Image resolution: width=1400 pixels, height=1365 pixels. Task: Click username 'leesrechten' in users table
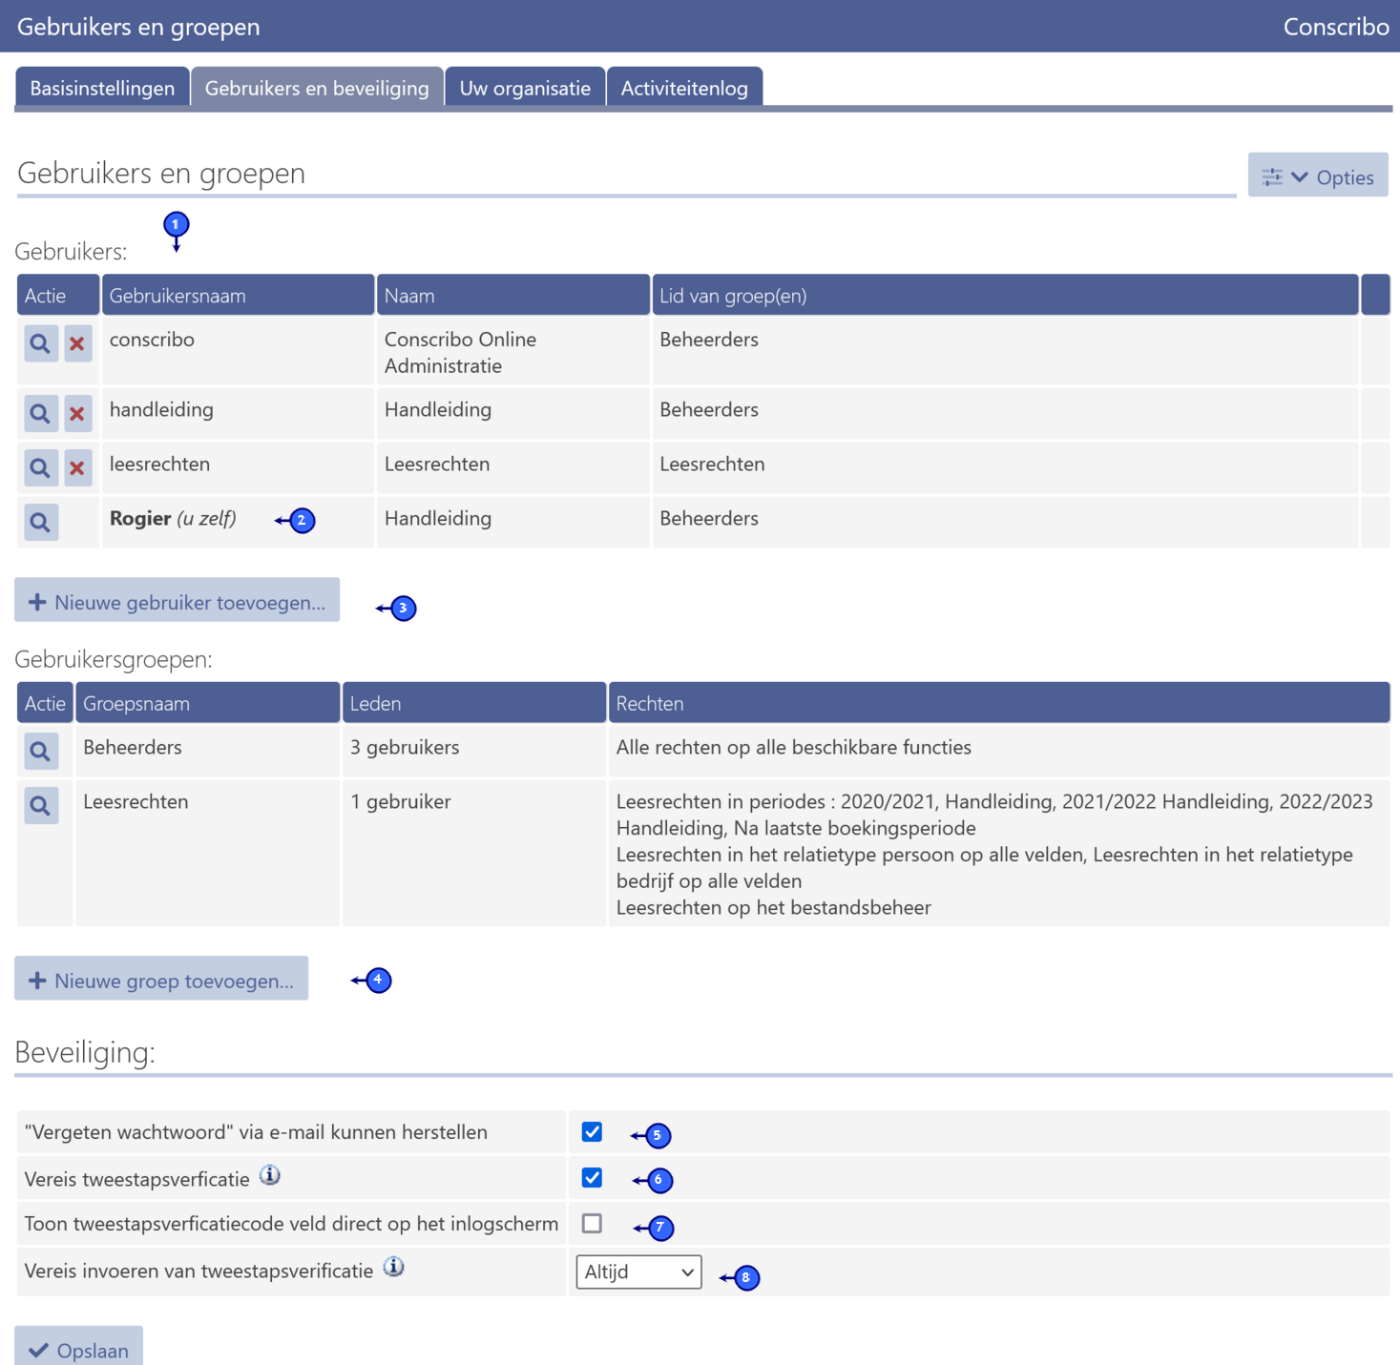pos(159,465)
